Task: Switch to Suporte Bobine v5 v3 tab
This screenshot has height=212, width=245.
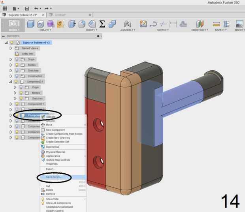Action: [x=23, y=15]
